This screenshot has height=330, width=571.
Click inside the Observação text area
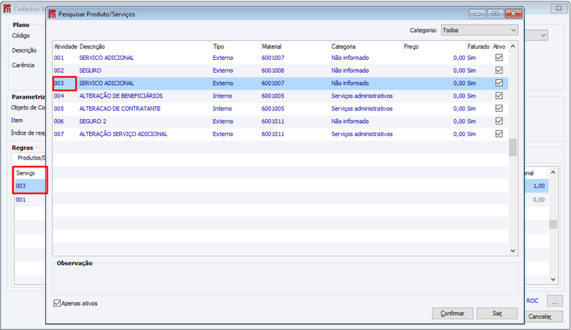pyautogui.click(x=285, y=280)
